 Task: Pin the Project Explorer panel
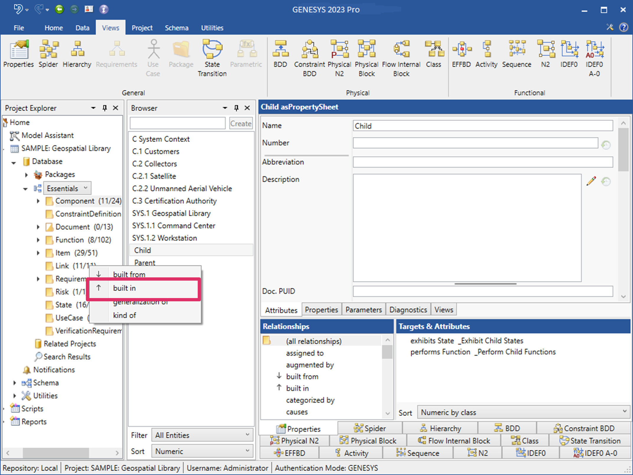tap(104, 108)
